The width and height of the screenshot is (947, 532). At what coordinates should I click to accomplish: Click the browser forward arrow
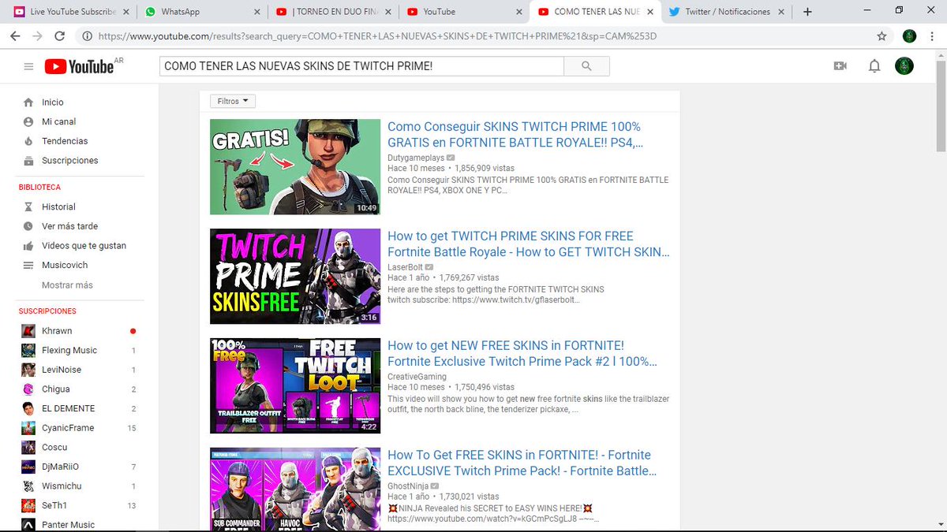[37, 36]
